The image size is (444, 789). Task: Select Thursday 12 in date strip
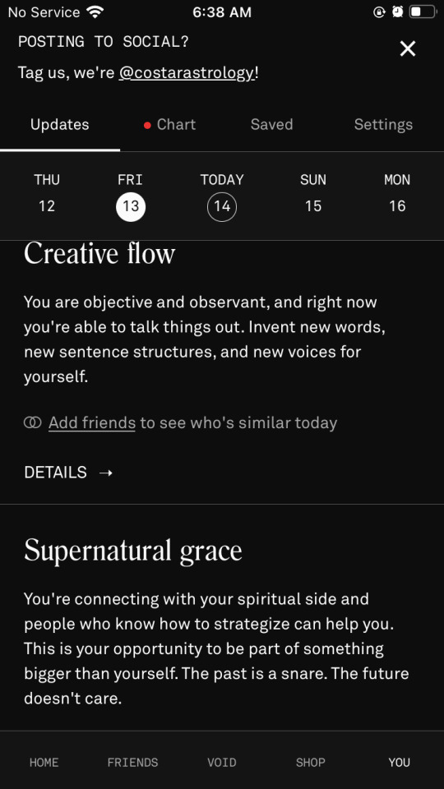[x=47, y=193]
